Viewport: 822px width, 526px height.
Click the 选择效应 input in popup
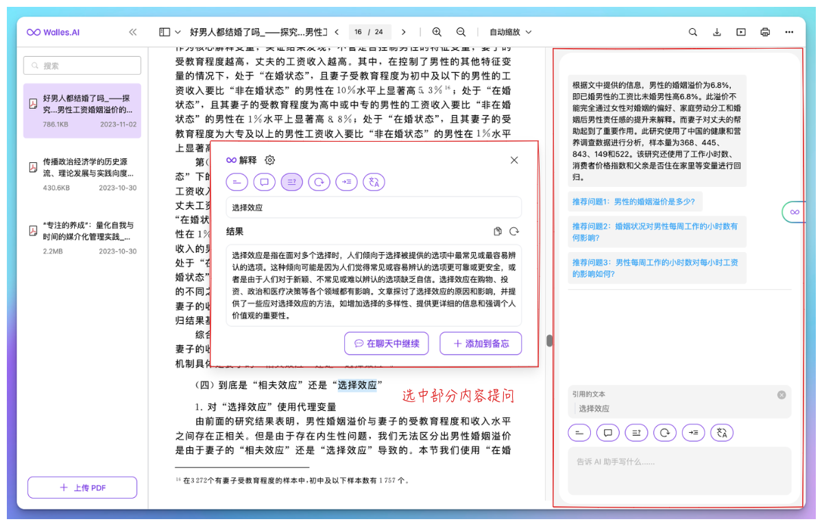click(374, 208)
